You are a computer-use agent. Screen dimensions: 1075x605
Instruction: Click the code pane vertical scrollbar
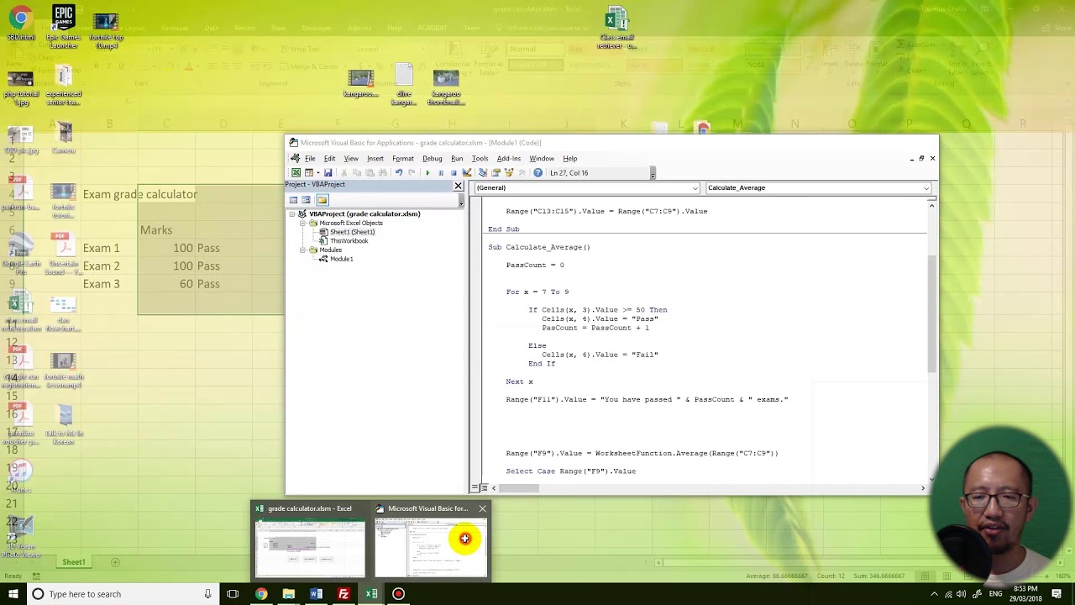(931, 313)
